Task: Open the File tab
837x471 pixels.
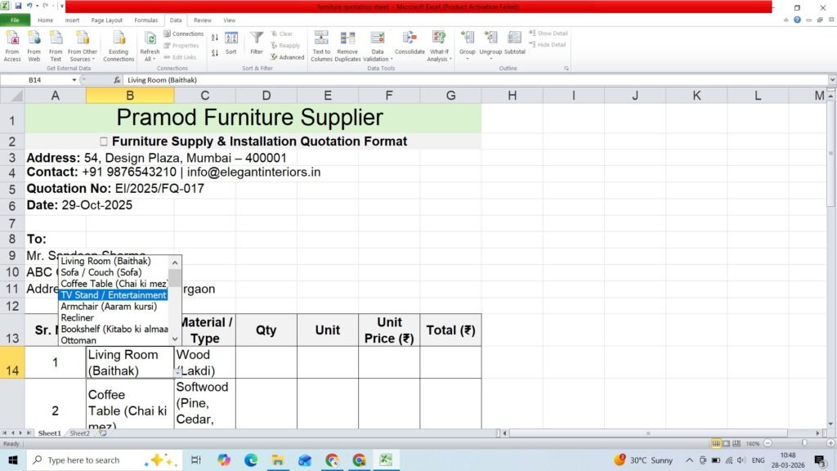Action: [x=15, y=20]
